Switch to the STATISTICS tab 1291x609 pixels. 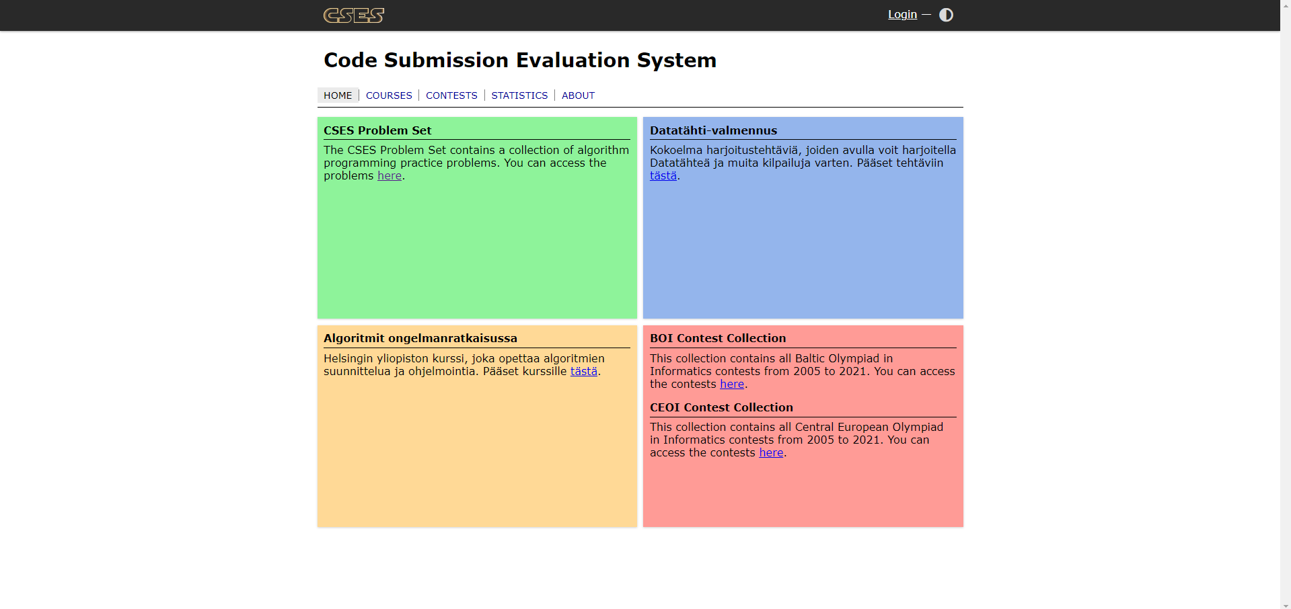tap(519, 95)
